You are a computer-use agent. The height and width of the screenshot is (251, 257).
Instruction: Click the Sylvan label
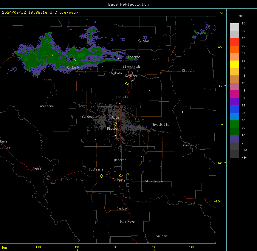(116, 73)
